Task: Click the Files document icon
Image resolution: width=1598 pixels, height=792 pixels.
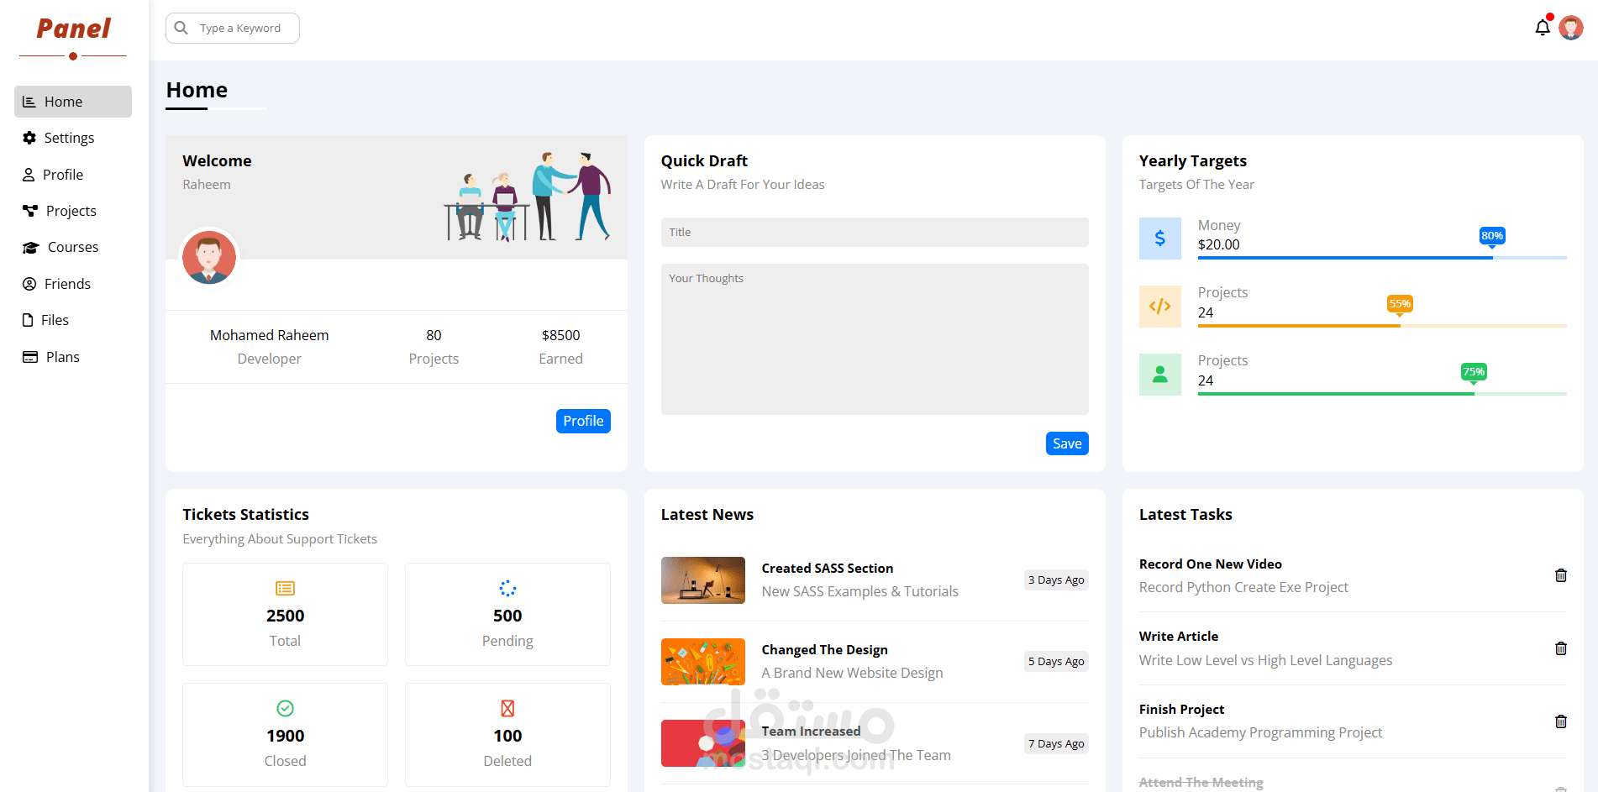Action: (x=28, y=320)
